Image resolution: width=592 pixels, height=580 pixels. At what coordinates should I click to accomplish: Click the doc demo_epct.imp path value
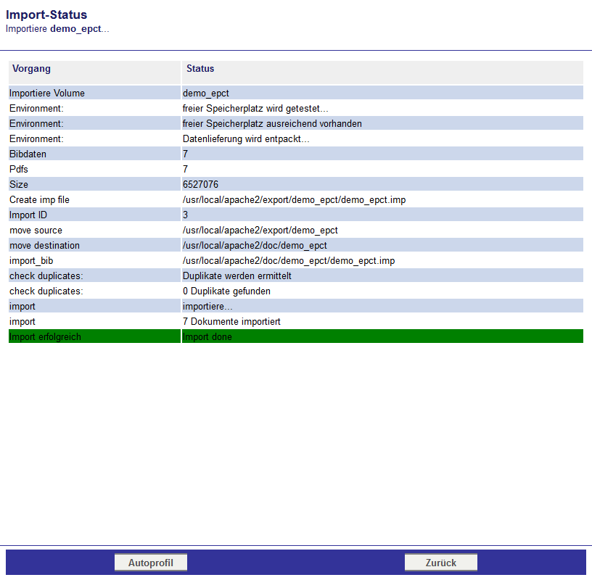(x=289, y=261)
